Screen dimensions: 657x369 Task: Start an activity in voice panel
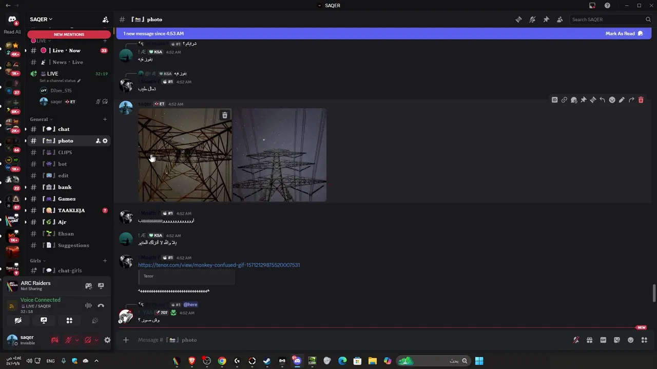click(x=69, y=320)
